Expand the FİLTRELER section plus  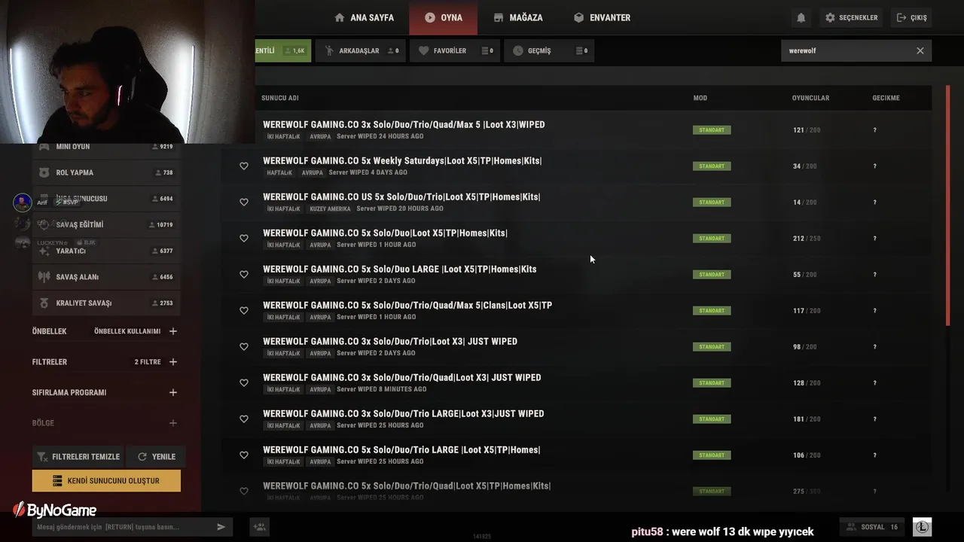coord(172,362)
